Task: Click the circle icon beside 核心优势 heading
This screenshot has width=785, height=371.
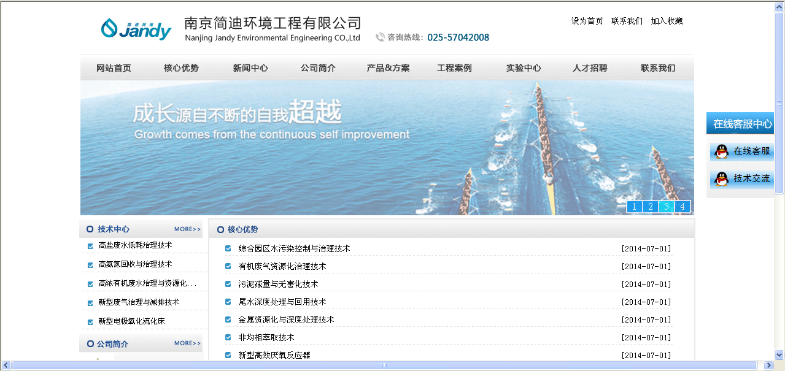Action: tap(220, 230)
